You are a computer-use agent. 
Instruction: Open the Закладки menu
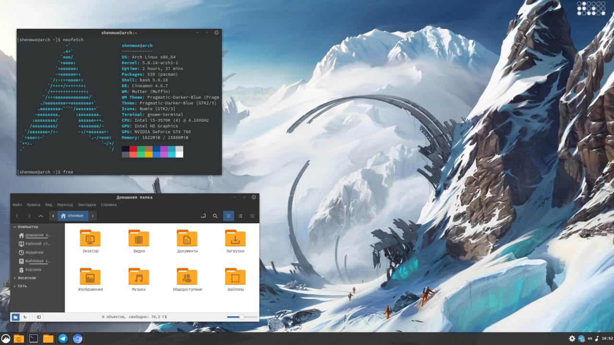87,205
